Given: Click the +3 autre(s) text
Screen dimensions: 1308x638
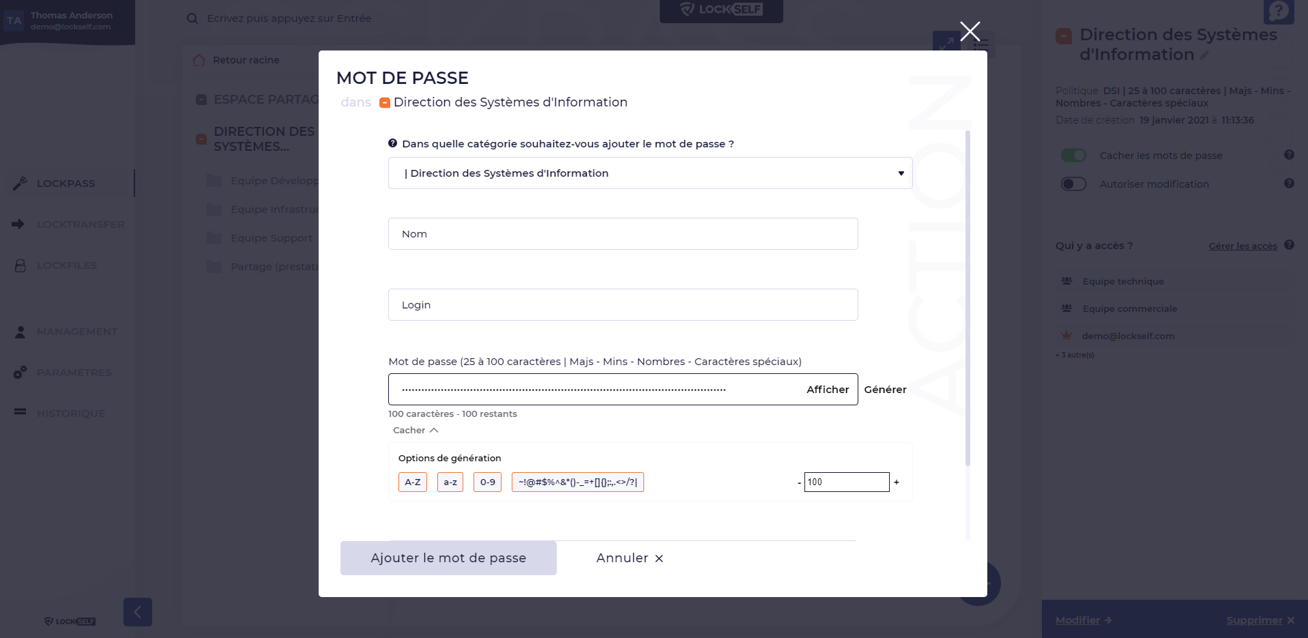Looking at the screenshot, I should (1075, 355).
